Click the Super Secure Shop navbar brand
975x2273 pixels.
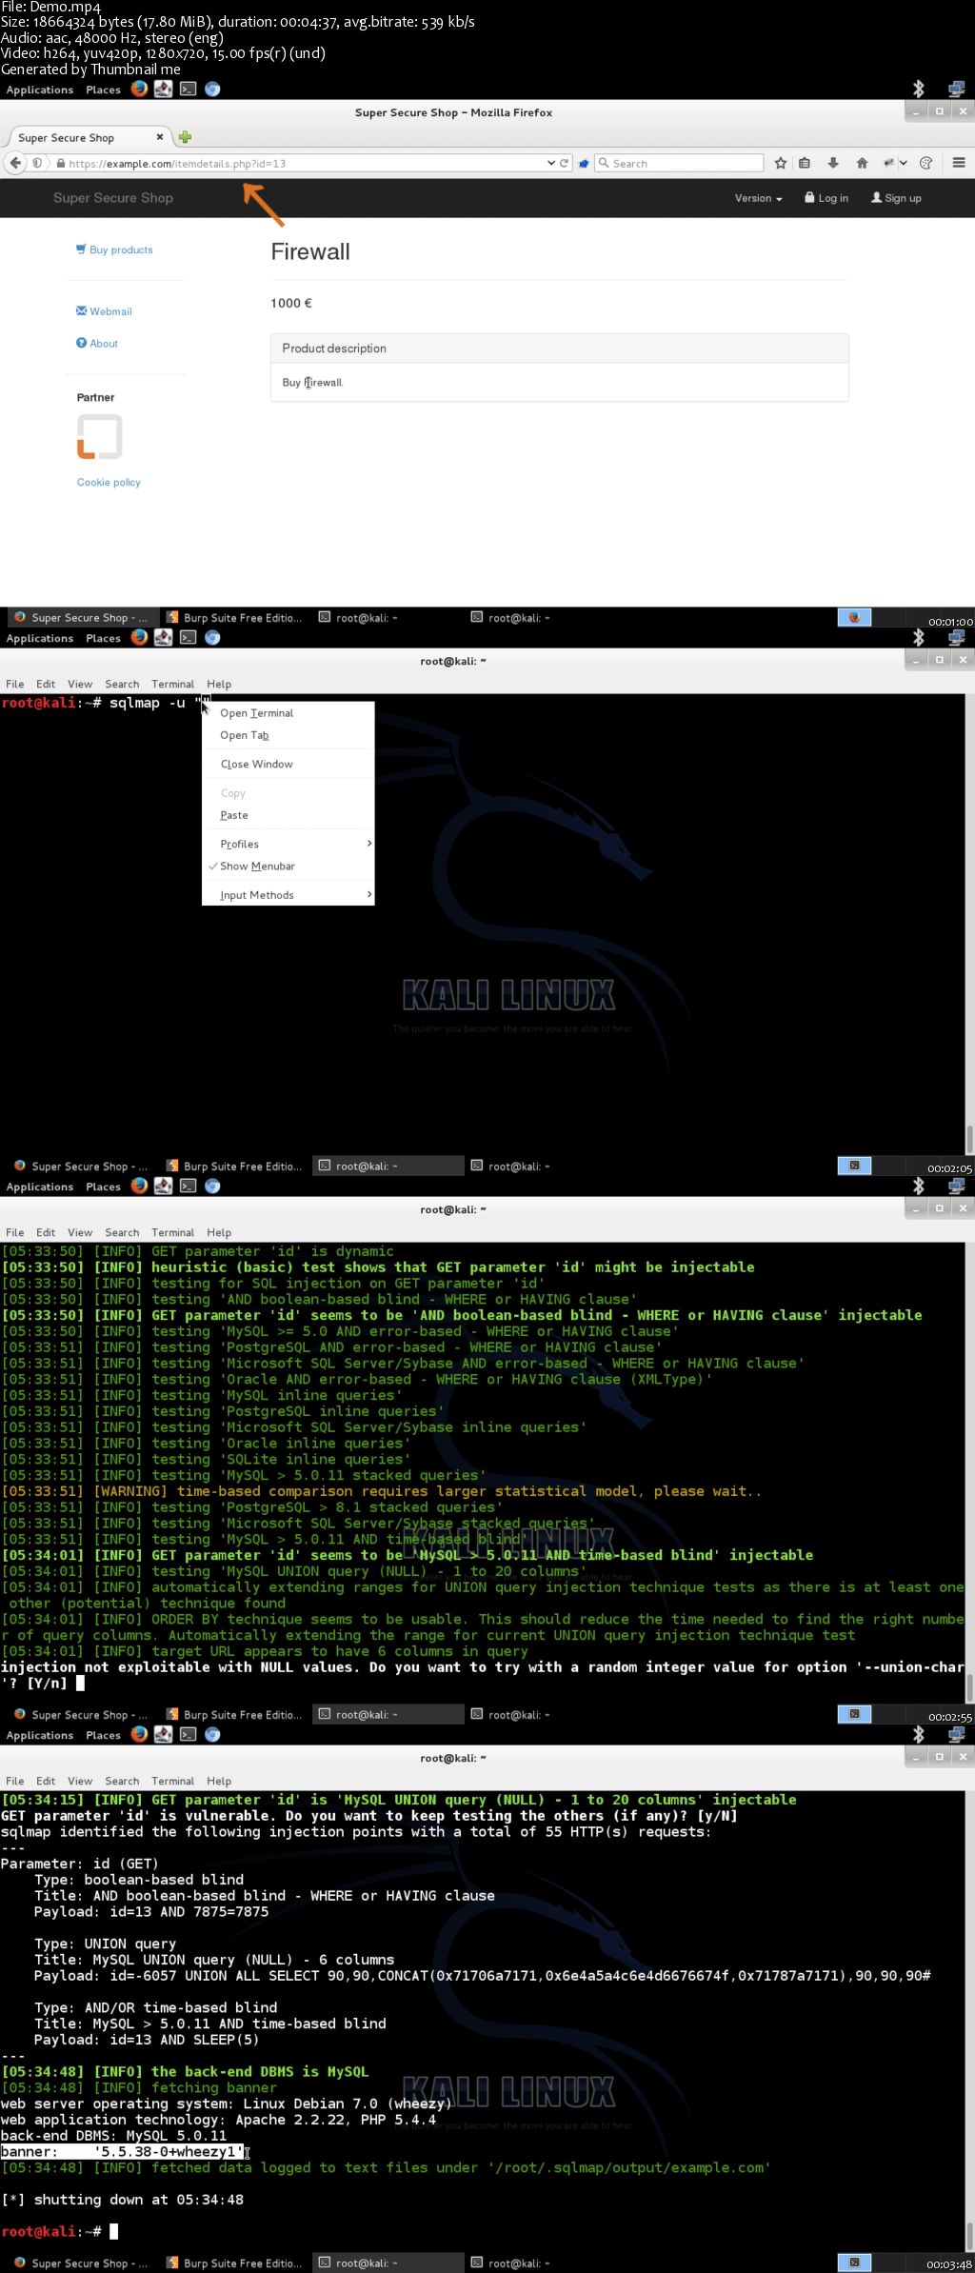[113, 198]
